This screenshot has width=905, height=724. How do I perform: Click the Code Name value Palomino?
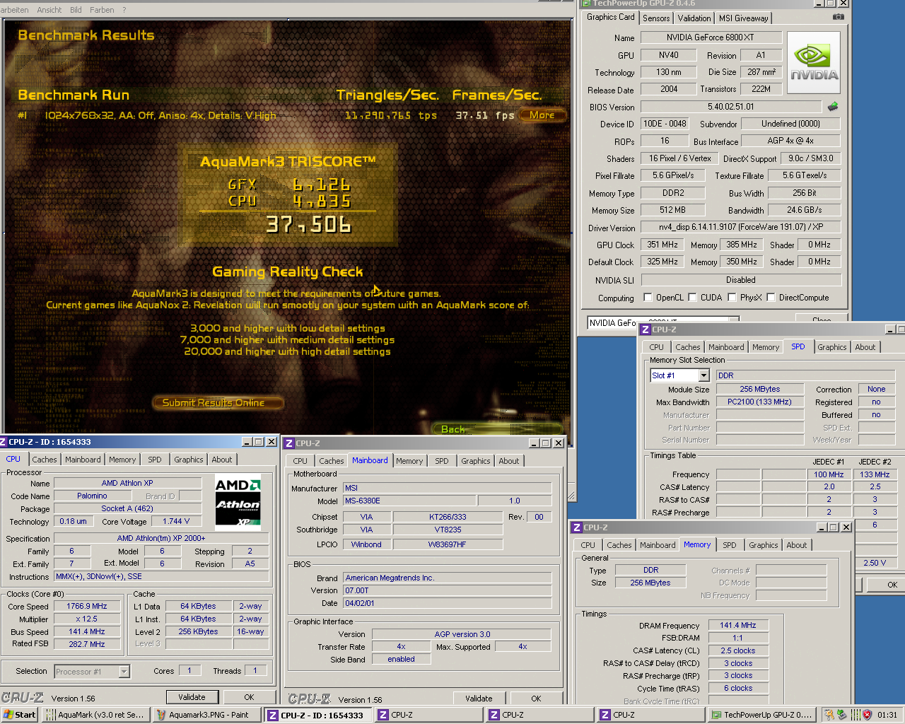[x=93, y=496]
